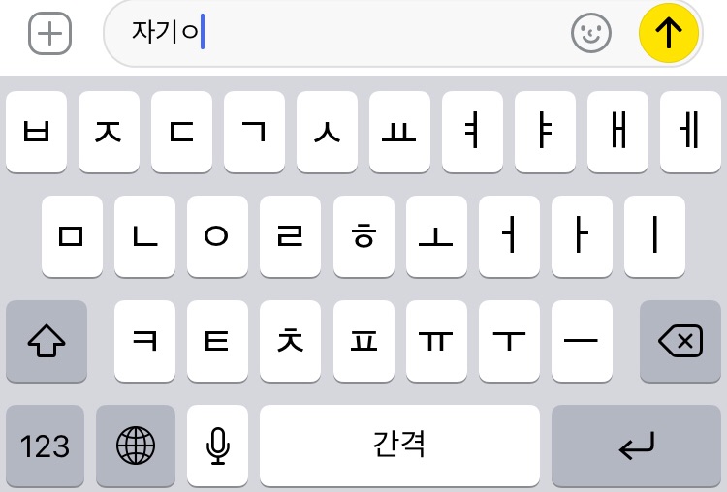The width and height of the screenshot is (727, 492).
Task: Tap the 간격 space bar
Action: tap(399, 446)
